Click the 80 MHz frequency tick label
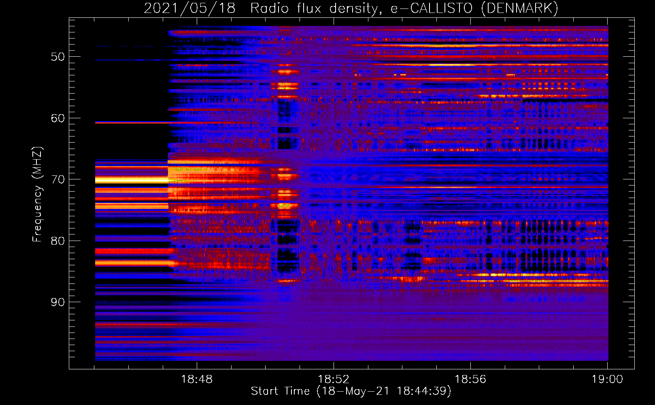This screenshot has height=405, width=655. [x=58, y=241]
